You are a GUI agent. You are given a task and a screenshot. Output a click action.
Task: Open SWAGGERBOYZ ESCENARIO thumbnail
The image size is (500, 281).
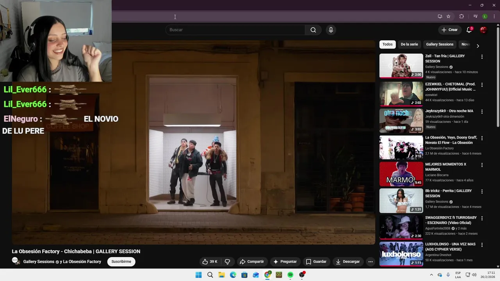(401, 227)
